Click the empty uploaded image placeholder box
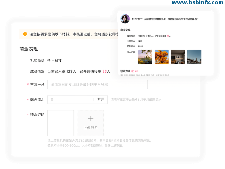Viewport: 225px width, 169px height. (x=61, y=123)
